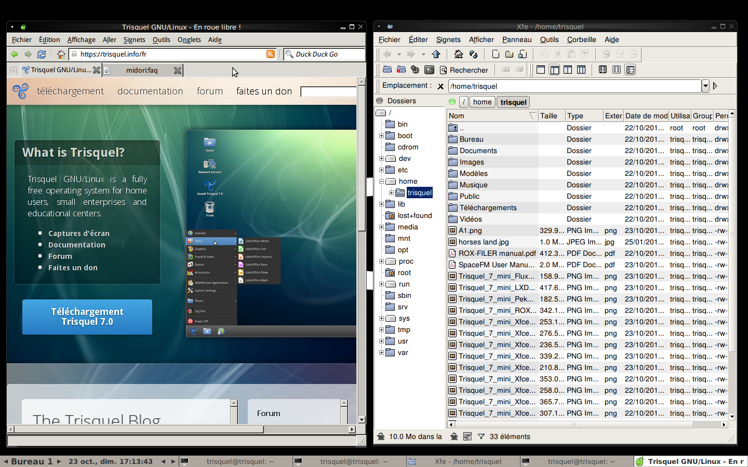Open new tab icon in Midori tab bar
This screenshot has height=467, width=748.
point(12,70)
